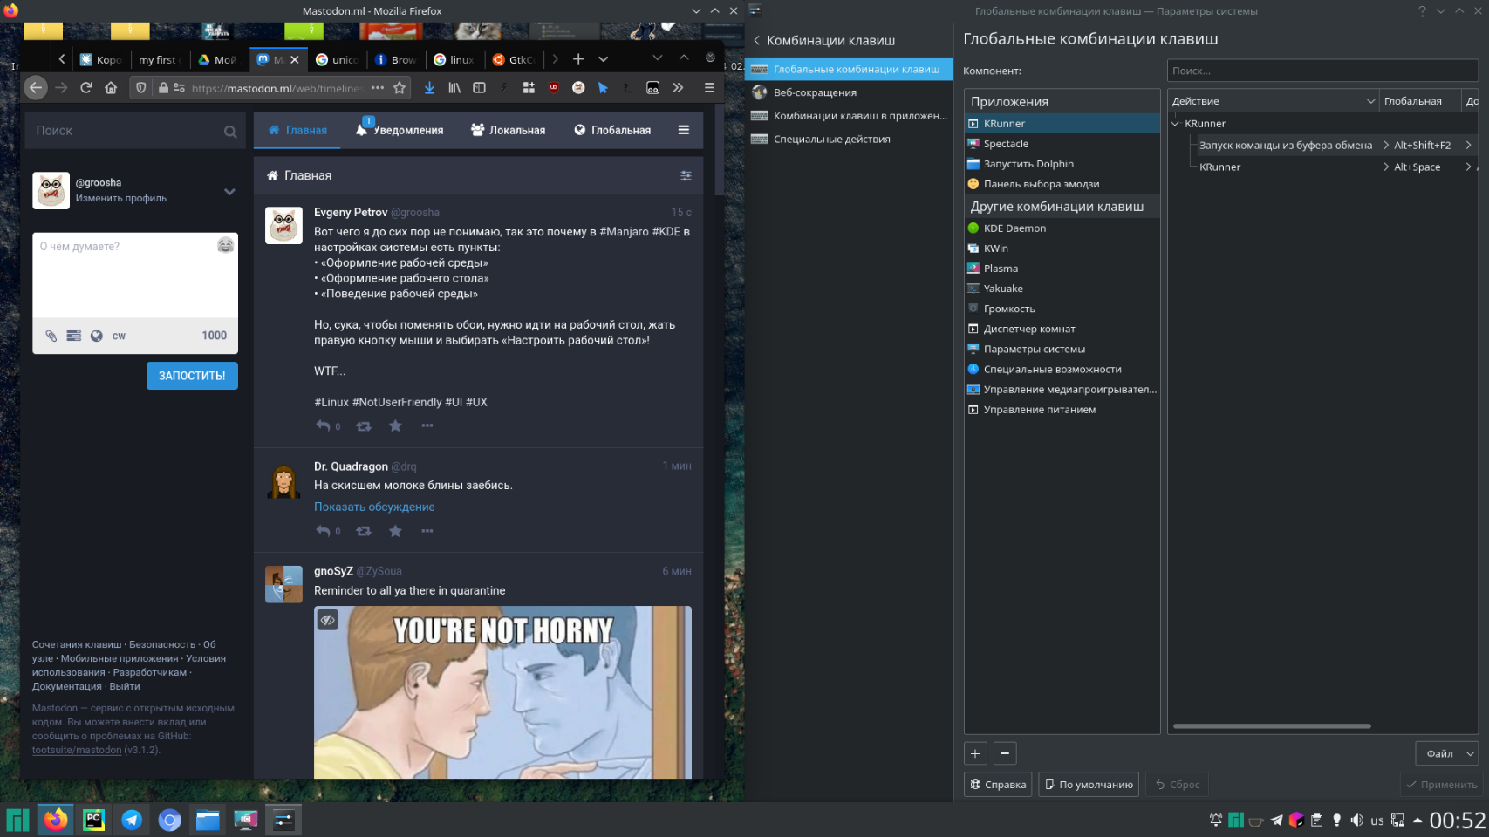Open the Firefox library icon
This screenshot has height=837, width=1489.
[454, 87]
